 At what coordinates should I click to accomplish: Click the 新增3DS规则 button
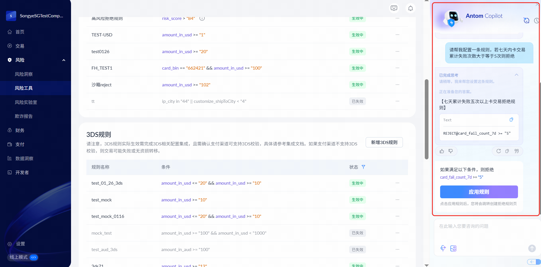[x=384, y=142]
